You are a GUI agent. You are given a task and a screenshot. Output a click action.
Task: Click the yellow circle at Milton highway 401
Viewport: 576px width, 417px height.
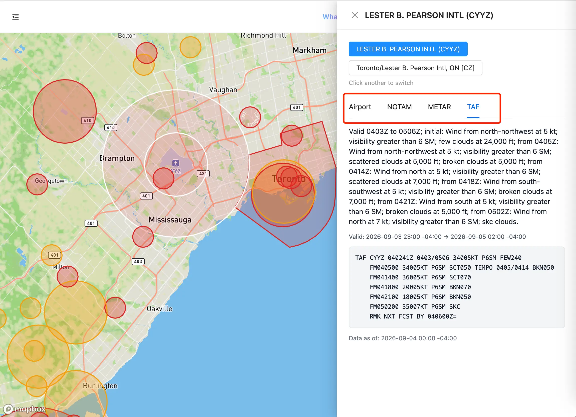[x=52, y=255]
